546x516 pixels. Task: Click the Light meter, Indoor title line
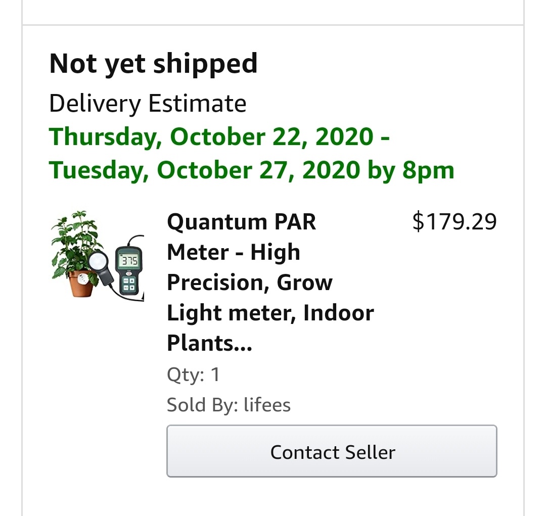(x=270, y=313)
